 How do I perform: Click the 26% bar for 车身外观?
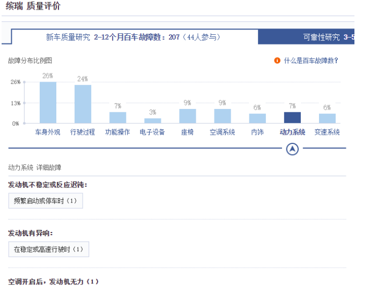point(48,103)
